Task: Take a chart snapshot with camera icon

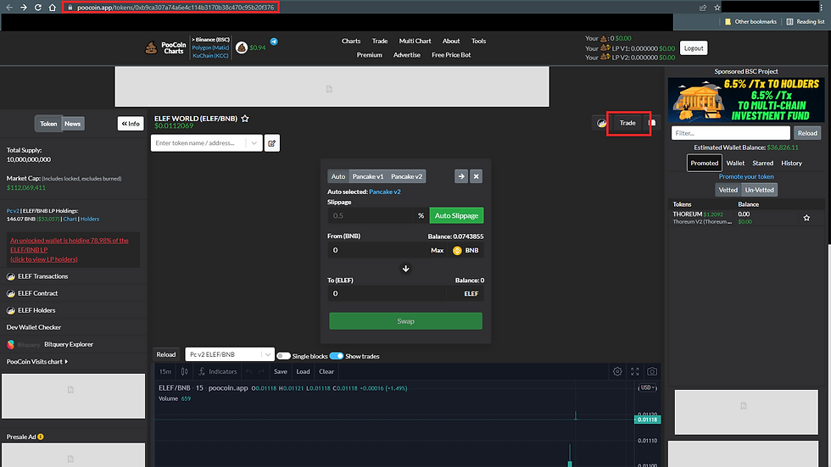Action: point(652,372)
